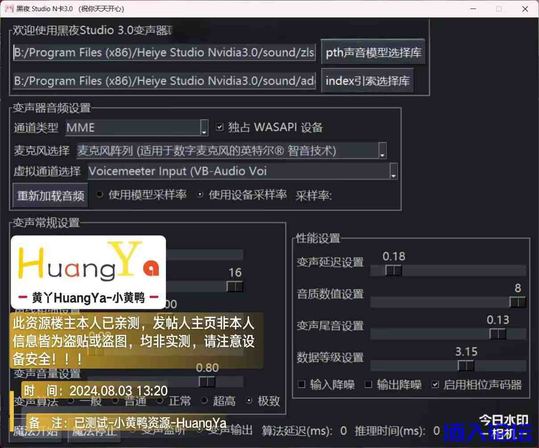The image size is (539, 448).
Task: Click the rabbit app icon in title bar
Action: click(9, 8)
